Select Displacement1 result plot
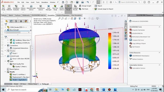The height and width of the screenshot is (92, 164). [x=20, y=77]
